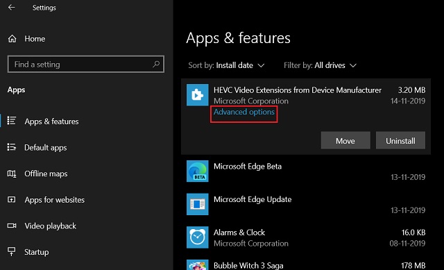
Task: Click the Microsoft Edge Beta app icon
Action: coord(197,171)
